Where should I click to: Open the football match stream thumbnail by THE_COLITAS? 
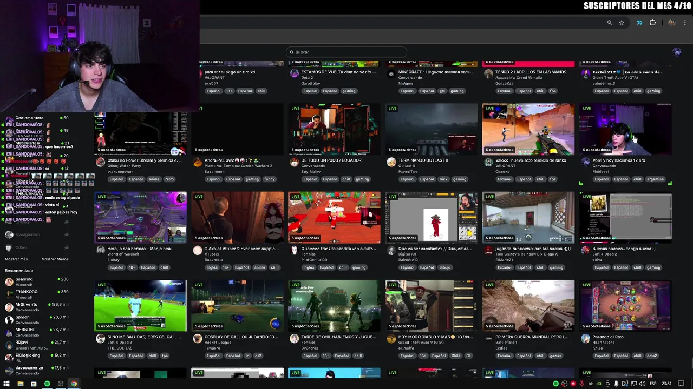pos(140,306)
